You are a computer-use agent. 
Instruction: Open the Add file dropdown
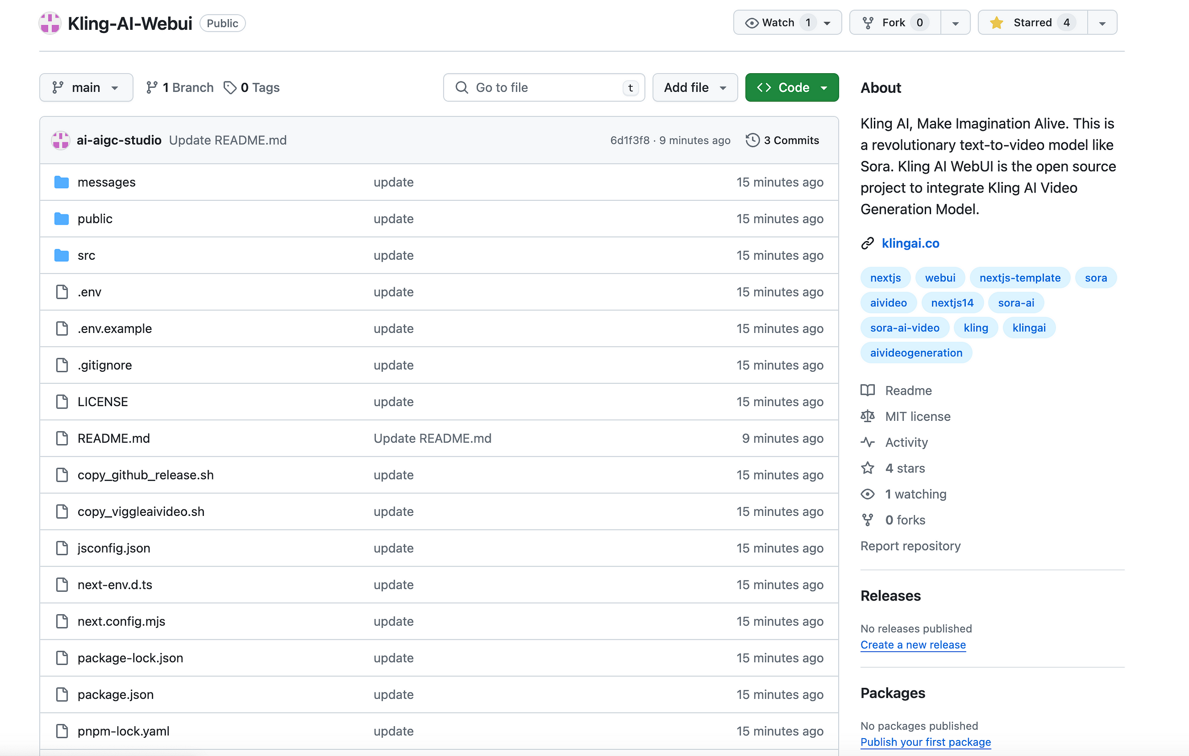[695, 87]
